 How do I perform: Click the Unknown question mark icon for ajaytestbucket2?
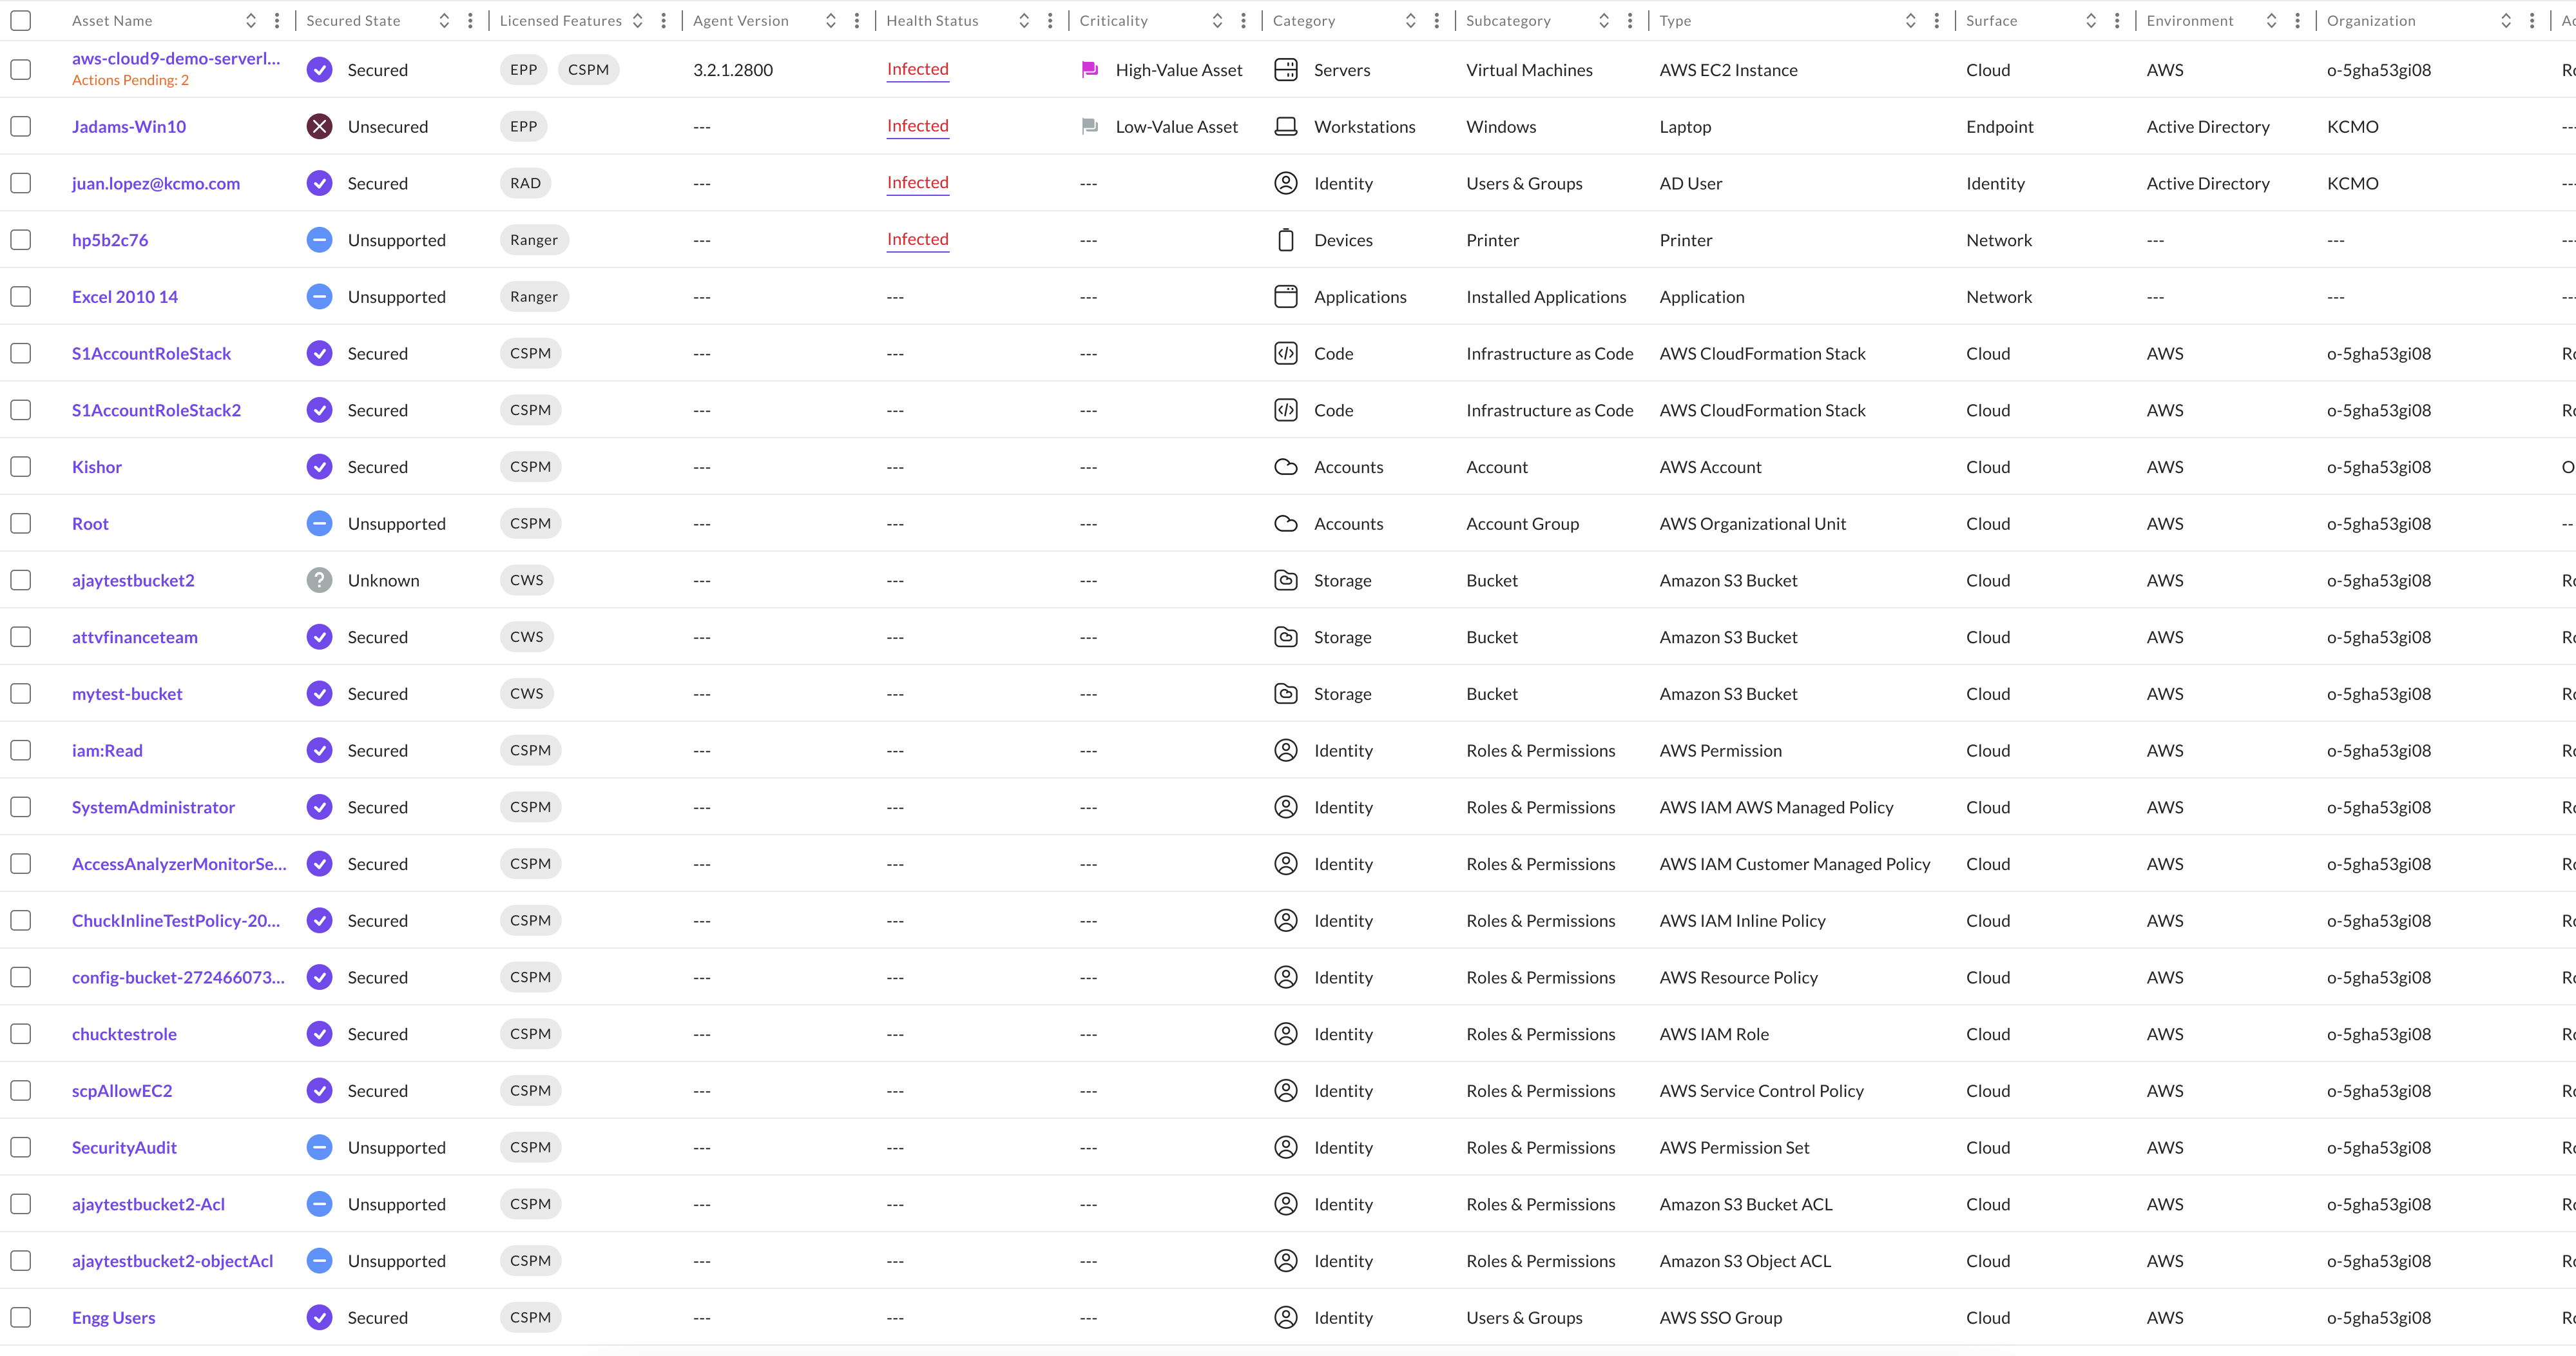(319, 580)
